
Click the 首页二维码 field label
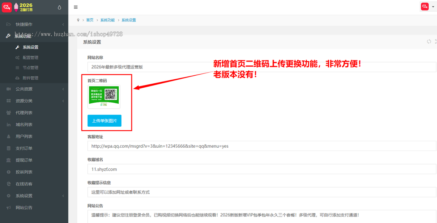point(97,80)
